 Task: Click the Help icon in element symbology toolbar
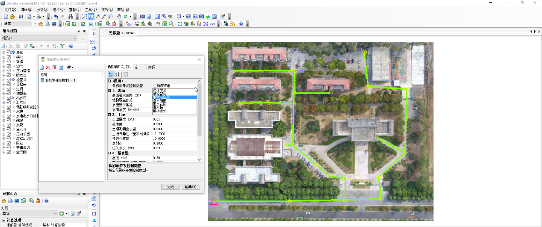click(71, 46)
